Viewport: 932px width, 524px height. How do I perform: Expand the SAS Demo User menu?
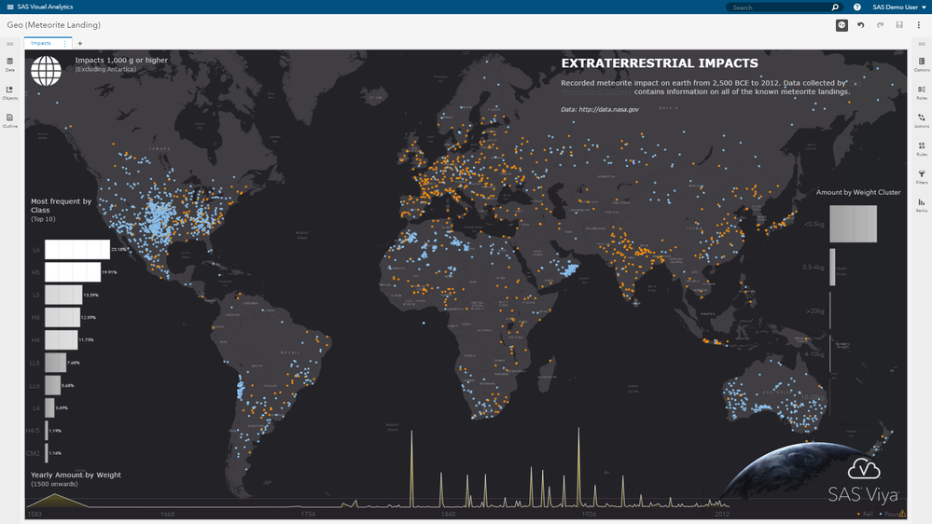pyautogui.click(x=898, y=7)
